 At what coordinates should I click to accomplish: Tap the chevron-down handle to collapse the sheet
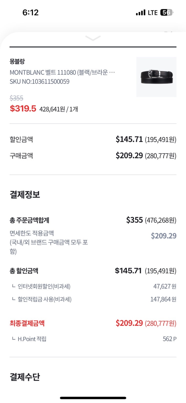pos(93,38)
